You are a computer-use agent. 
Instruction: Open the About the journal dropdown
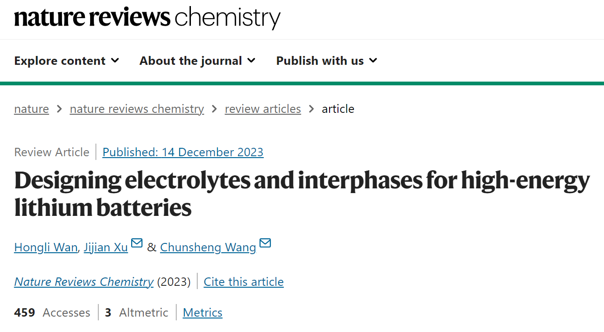(197, 61)
